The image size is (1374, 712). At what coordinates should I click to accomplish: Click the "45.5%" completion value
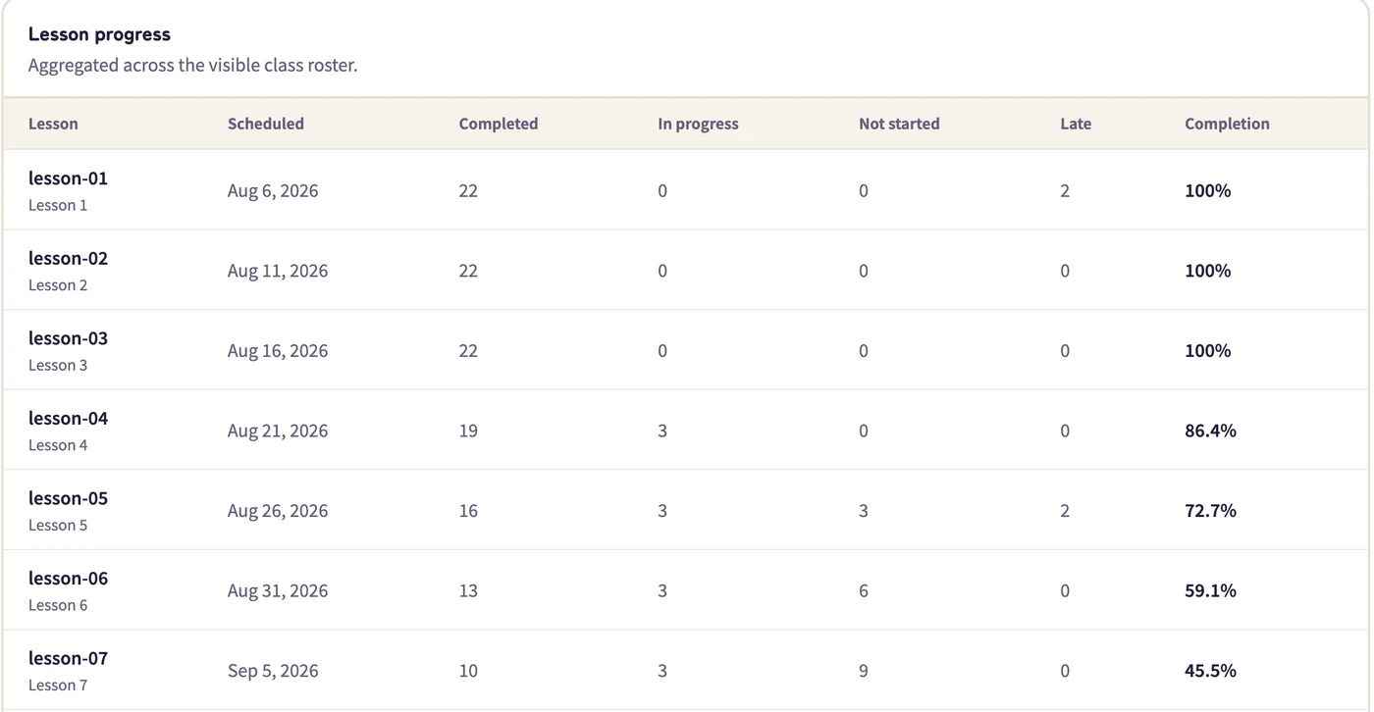(1210, 671)
